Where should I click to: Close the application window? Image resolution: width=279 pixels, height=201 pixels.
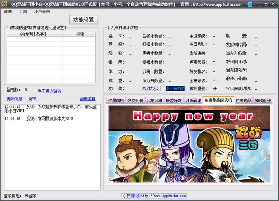pyautogui.click(x=273, y=4)
